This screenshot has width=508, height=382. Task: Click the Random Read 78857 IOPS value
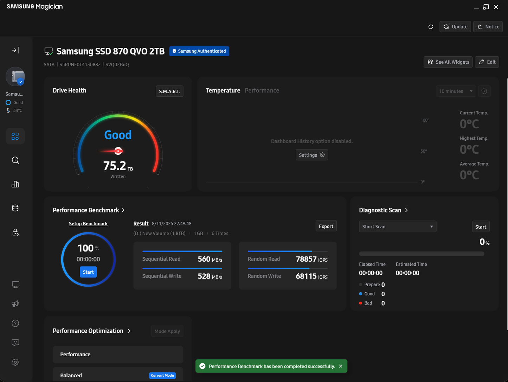click(311, 259)
